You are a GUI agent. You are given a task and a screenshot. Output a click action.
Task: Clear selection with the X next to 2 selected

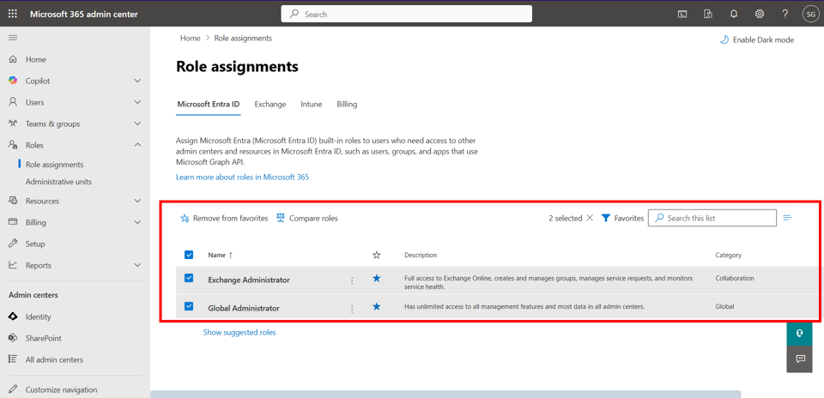point(590,219)
